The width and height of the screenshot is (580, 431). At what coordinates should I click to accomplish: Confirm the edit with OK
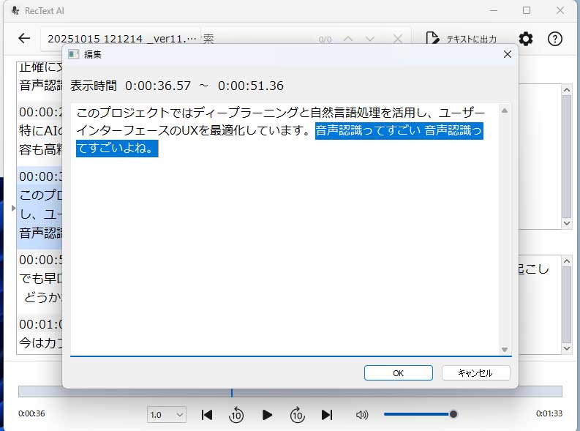tap(398, 372)
